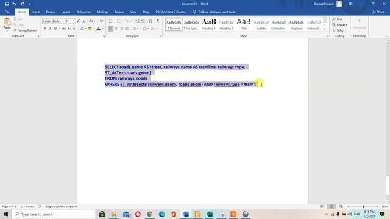Clear all formatting from the selection
Screen dimensions: 390x219
tap(101, 21)
